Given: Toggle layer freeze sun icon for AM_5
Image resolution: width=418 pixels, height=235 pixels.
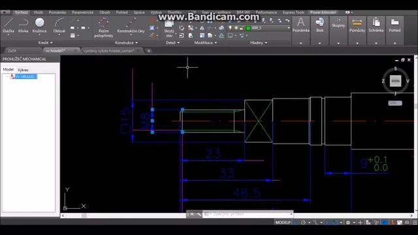Looking at the screenshot, I should (x=236, y=27).
